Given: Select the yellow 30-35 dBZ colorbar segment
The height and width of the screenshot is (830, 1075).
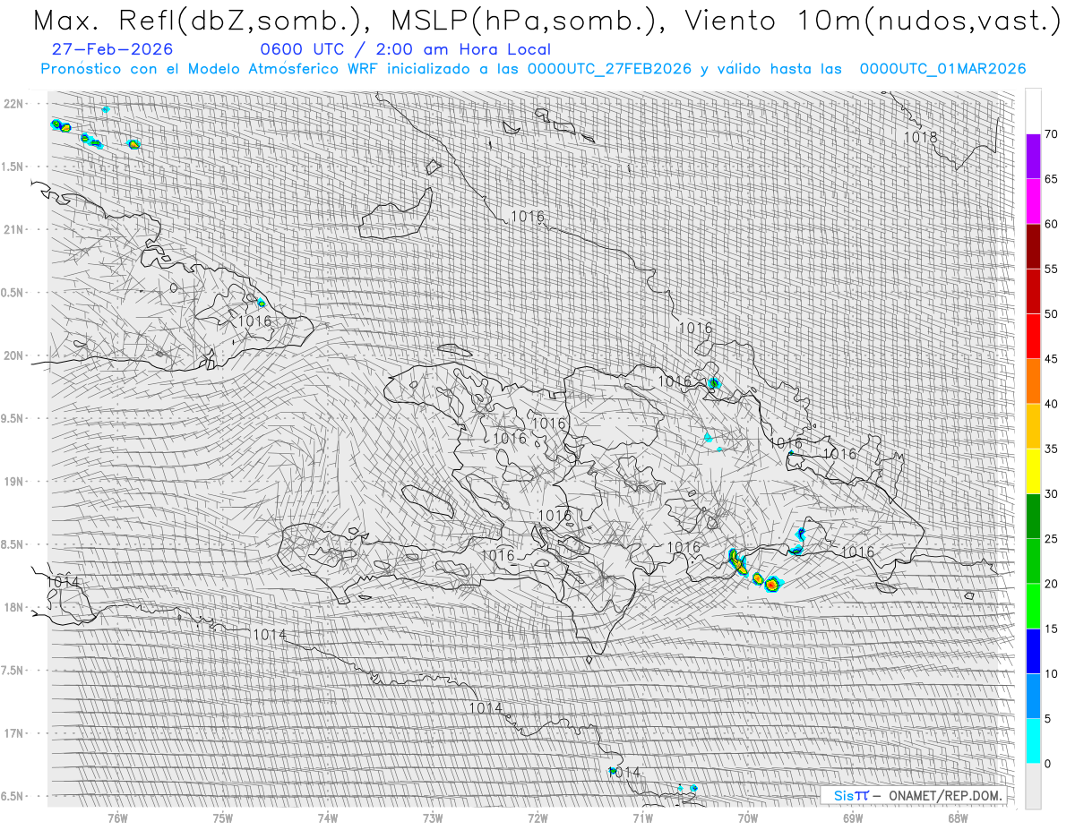Looking at the screenshot, I should click(1033, 471).
